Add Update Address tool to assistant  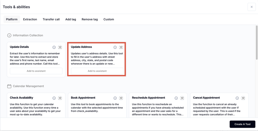tap(97, 71)
